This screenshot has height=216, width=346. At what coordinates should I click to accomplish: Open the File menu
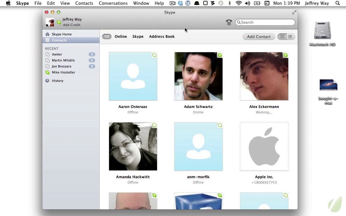pyautogui.click(x=38, y=3)
